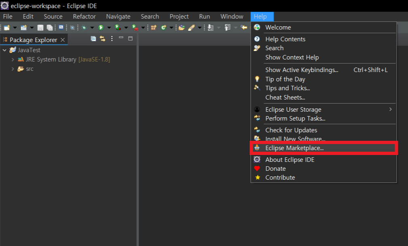
Task: Open the Search menu in menu bar
Action: click(x=150, y=17)
